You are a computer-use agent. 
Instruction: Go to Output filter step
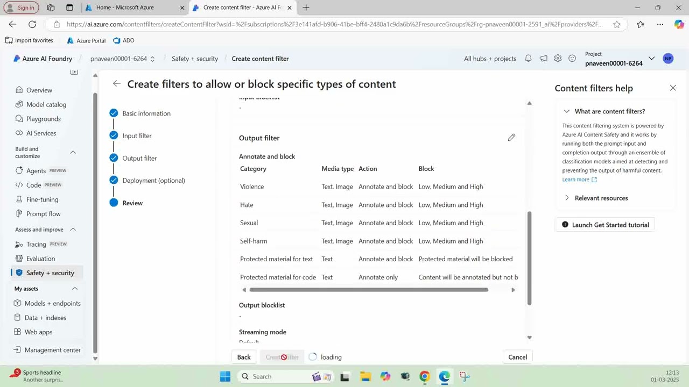pyautogui.click(x=139, y=158)
